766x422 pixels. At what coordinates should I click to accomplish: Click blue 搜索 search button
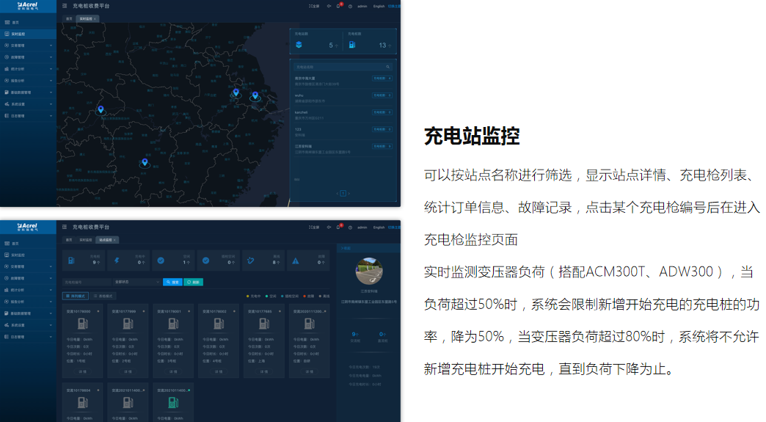(172, 282)
